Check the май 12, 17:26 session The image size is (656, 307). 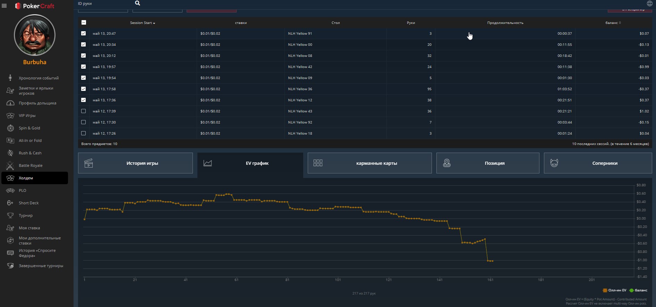pos(83,133)
